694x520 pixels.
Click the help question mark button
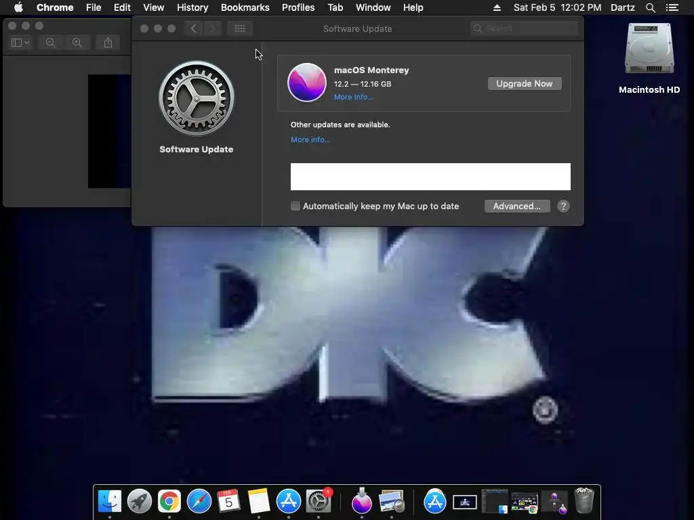tap(563, 206)
